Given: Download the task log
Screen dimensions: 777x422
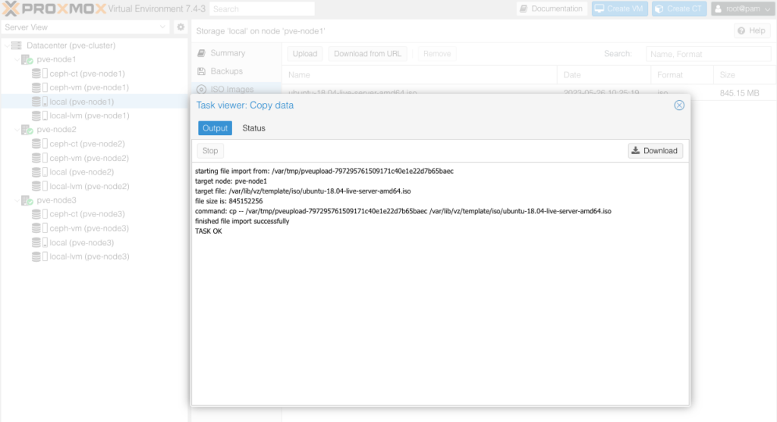Looking at the screenshot, I should [656, 151].
